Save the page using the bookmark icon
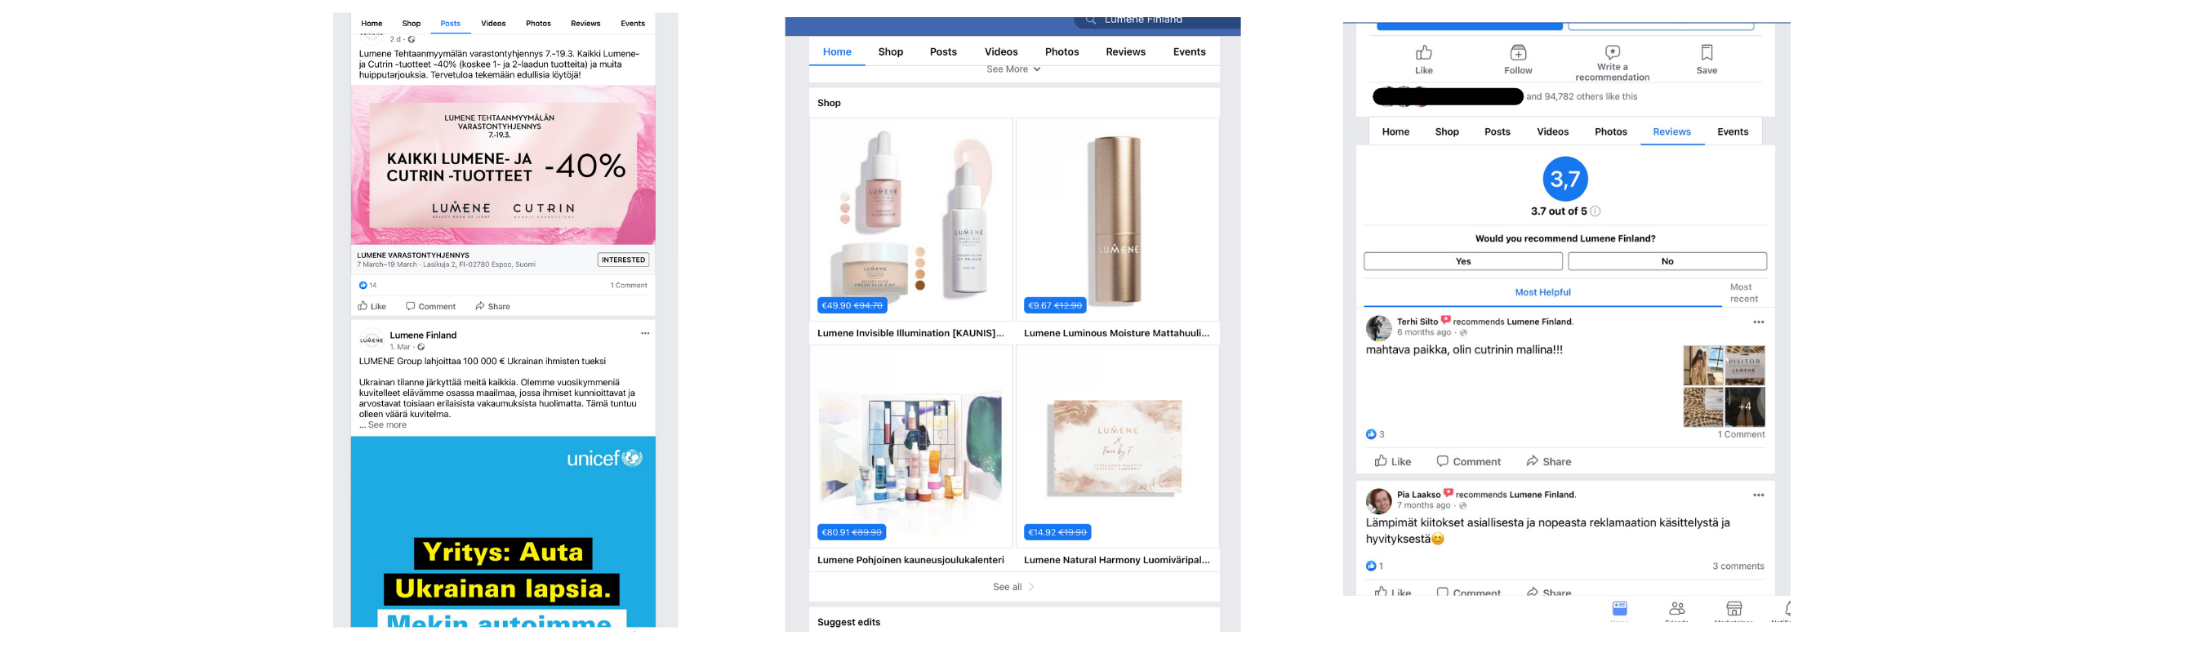Viewport: 2194px width, 653px height. 1706,53
